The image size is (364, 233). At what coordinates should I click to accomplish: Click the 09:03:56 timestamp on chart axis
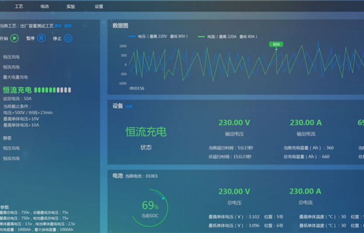pyautogui.click(x=136, y=88)
